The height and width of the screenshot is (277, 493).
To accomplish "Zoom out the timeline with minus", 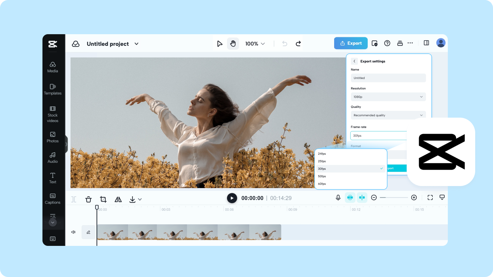I will click(374, 198).
